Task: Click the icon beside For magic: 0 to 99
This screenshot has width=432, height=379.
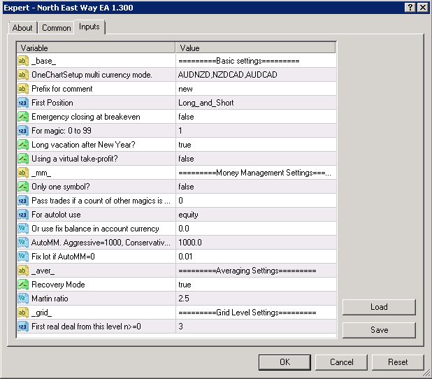Action: (23, 131)
